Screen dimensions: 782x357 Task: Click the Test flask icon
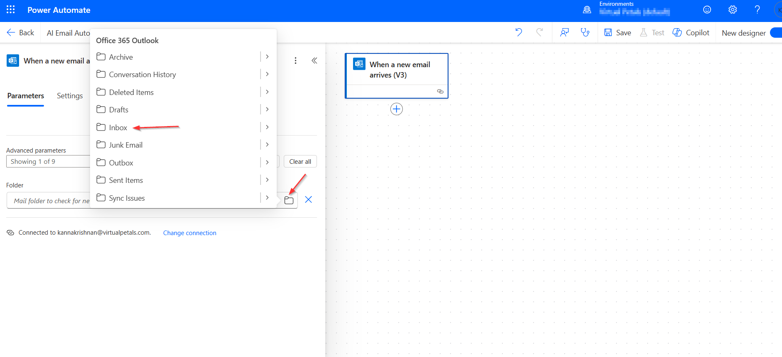point(643,32)
